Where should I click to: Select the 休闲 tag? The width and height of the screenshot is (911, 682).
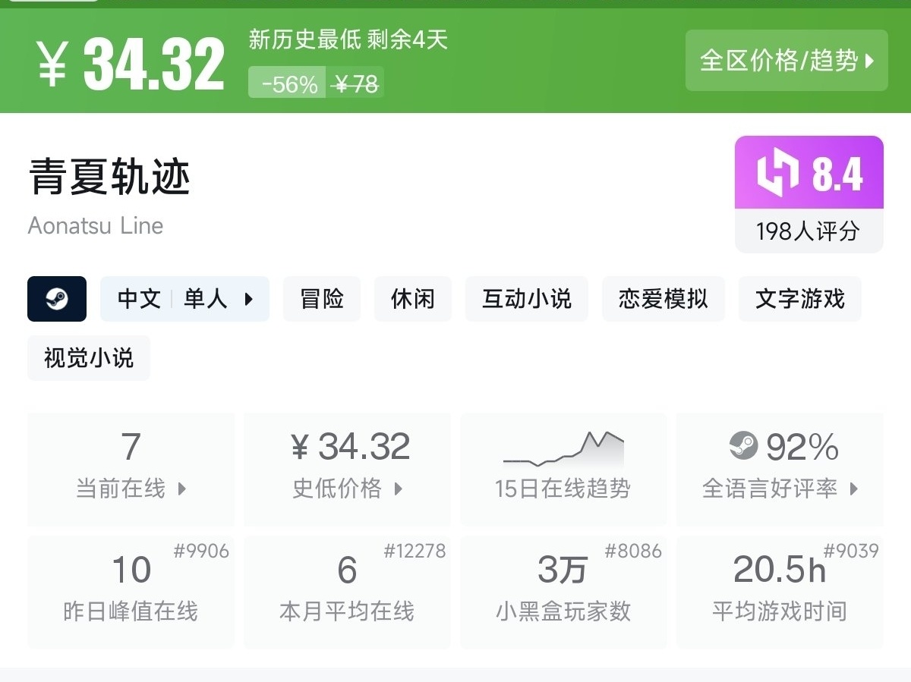pos(413,299)
